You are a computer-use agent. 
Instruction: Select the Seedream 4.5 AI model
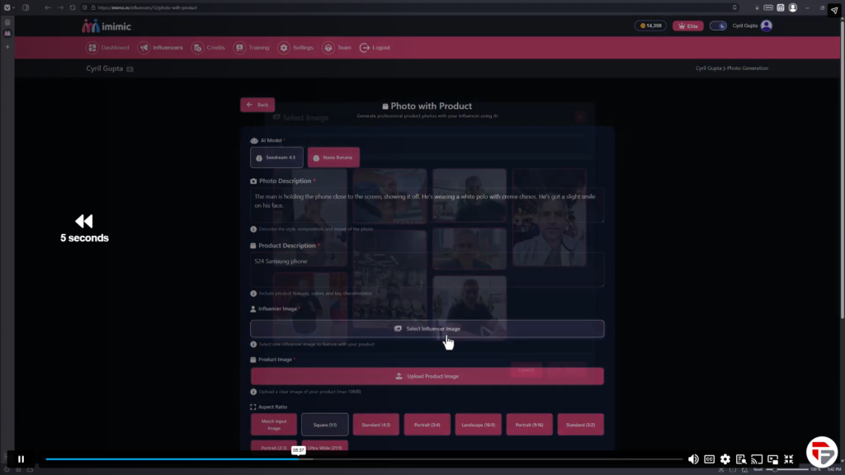(276, 157)
